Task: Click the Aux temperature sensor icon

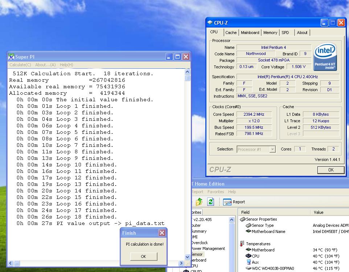Action: coord(249,262)
